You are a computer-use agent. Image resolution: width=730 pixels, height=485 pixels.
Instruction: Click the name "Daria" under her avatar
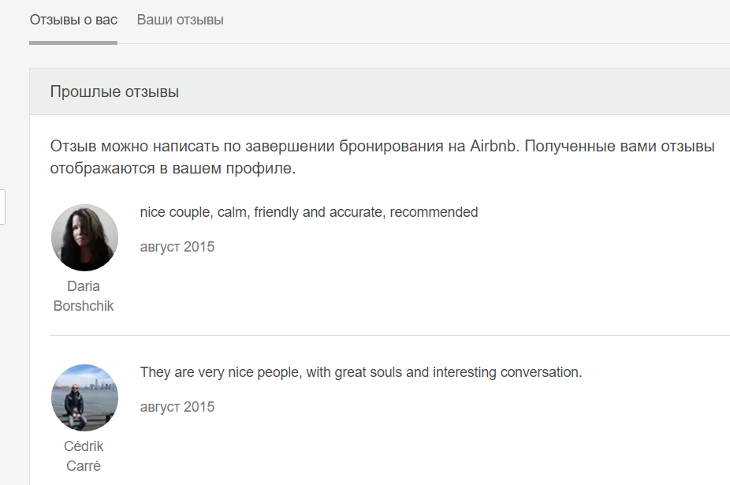(x=84, y=286)
